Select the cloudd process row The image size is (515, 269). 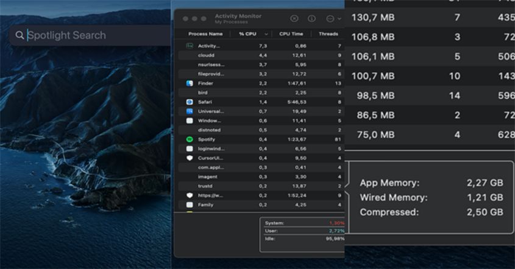pos(261,55)
